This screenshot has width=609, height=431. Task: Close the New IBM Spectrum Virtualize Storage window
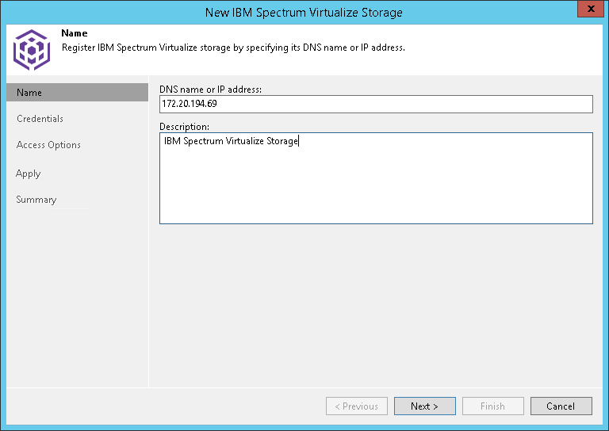click(588, 12)
